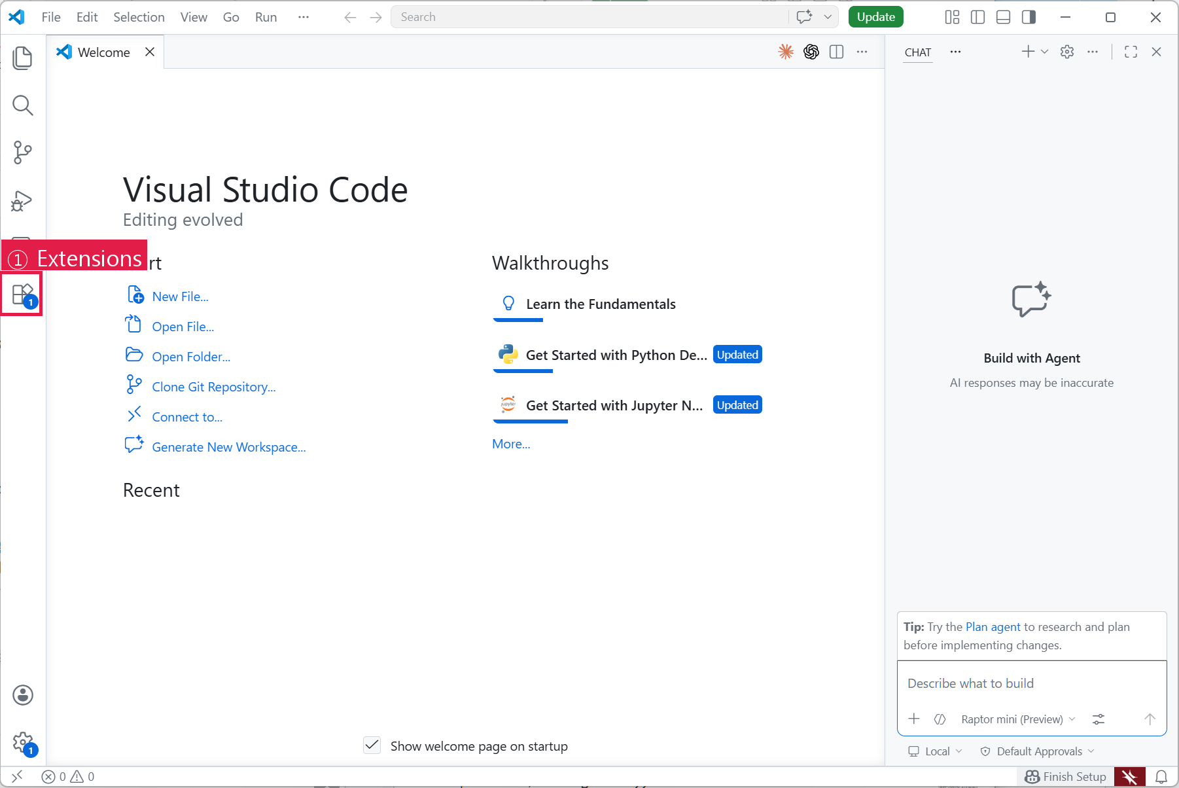The image size is (1179, 788).
Task: Click the Describe what to build input
Action: click(x=1032, y=683)
